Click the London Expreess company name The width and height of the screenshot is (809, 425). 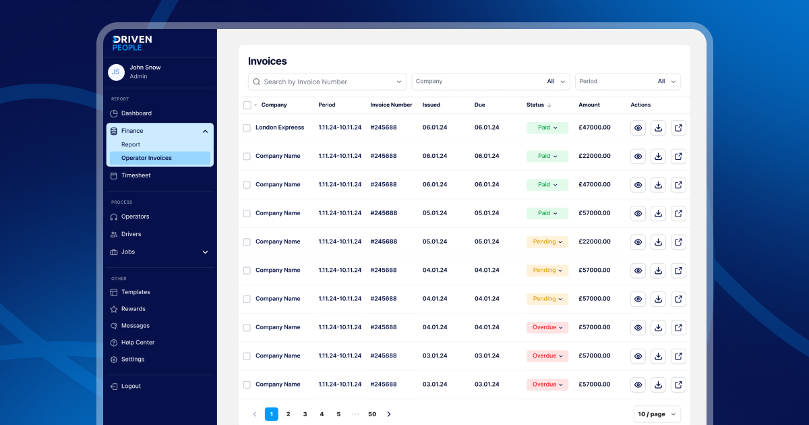[x=280, y=128]
